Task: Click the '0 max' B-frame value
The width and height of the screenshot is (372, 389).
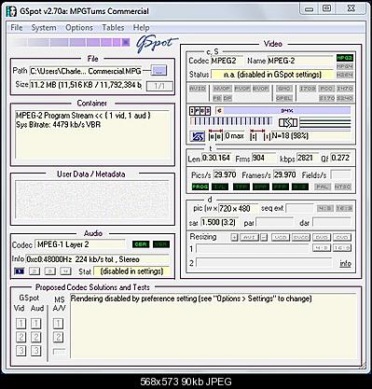Action: 234,136
